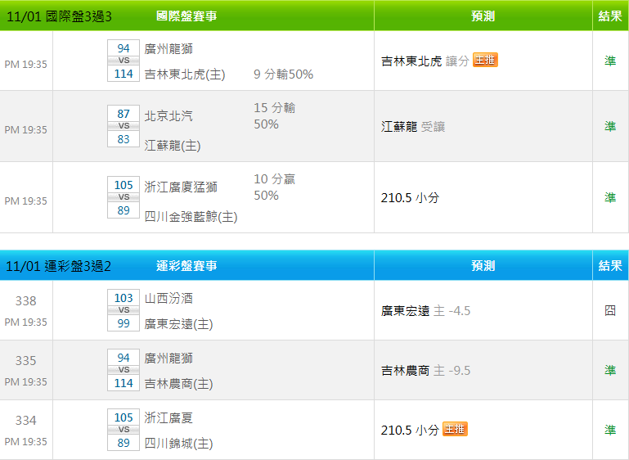Open team 山西汾酒
Image resolution: width=629 pixels, height=460 pixels.
pos(168,298)
